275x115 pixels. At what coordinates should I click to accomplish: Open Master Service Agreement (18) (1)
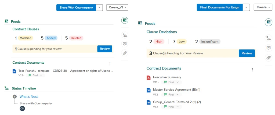coord(177,90)
